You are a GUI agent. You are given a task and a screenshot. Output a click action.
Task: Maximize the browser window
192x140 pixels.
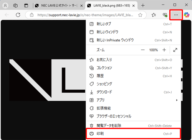[x=175, y=5]
